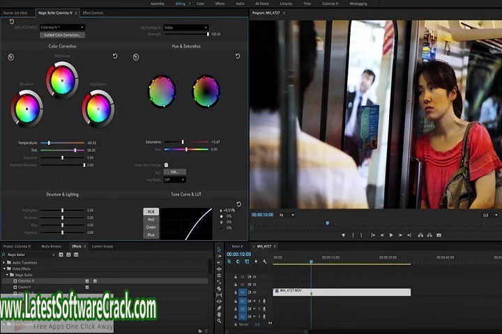Select the Red curve channel button
Screen dimensions: 502x334
(151, 219)
